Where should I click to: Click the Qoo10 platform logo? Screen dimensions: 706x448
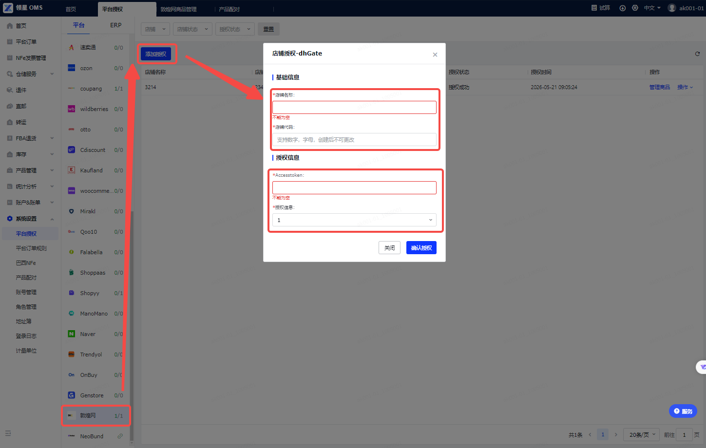pyautogui.click(x=71, y=232)
